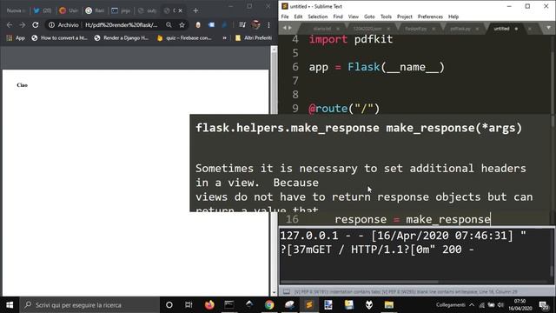
Task: Open 'Render a Django H...' bookmark
Action: tap(122, 37)
